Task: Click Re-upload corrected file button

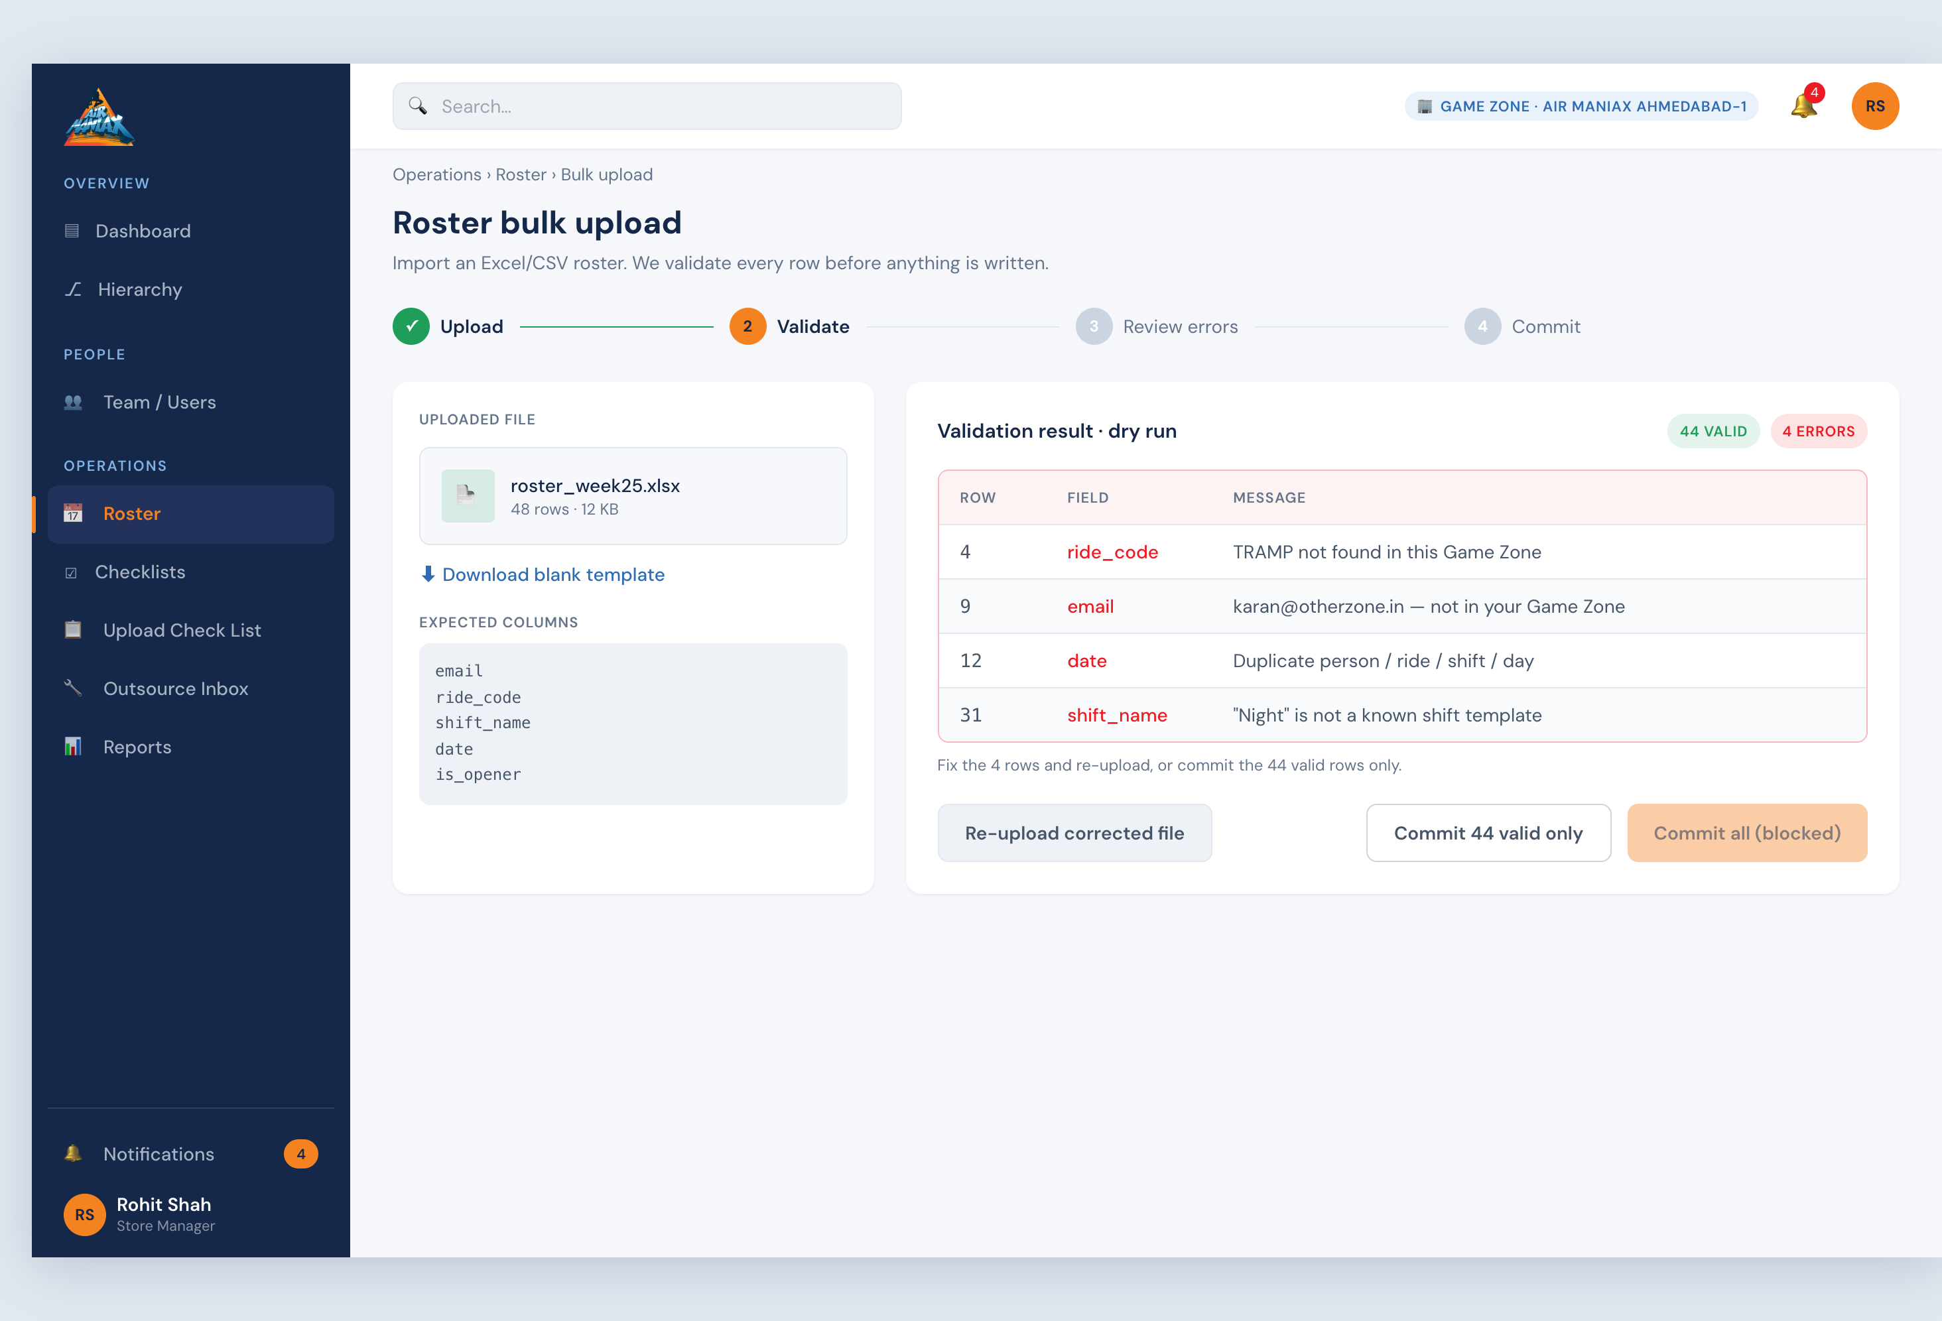Action: click(1074, 833)
